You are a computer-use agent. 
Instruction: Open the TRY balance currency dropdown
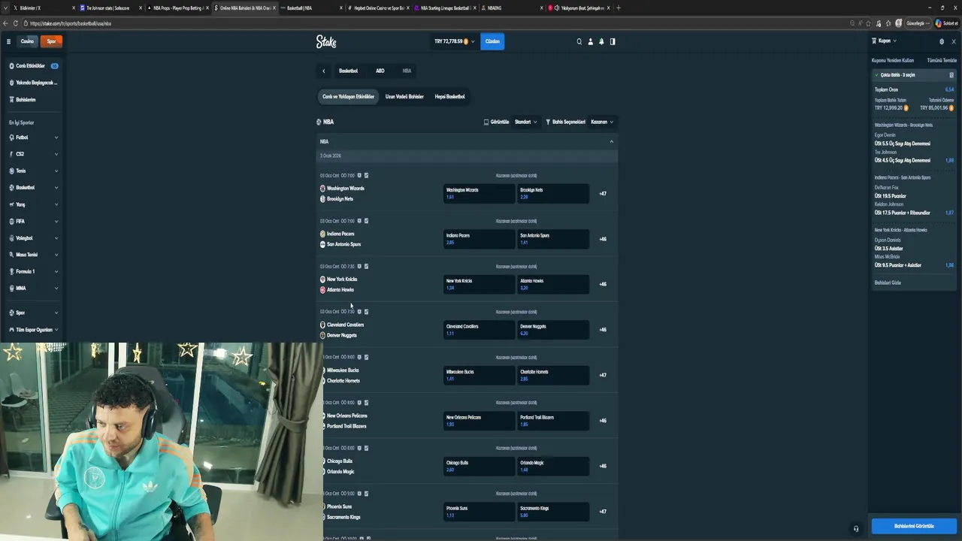454,41
